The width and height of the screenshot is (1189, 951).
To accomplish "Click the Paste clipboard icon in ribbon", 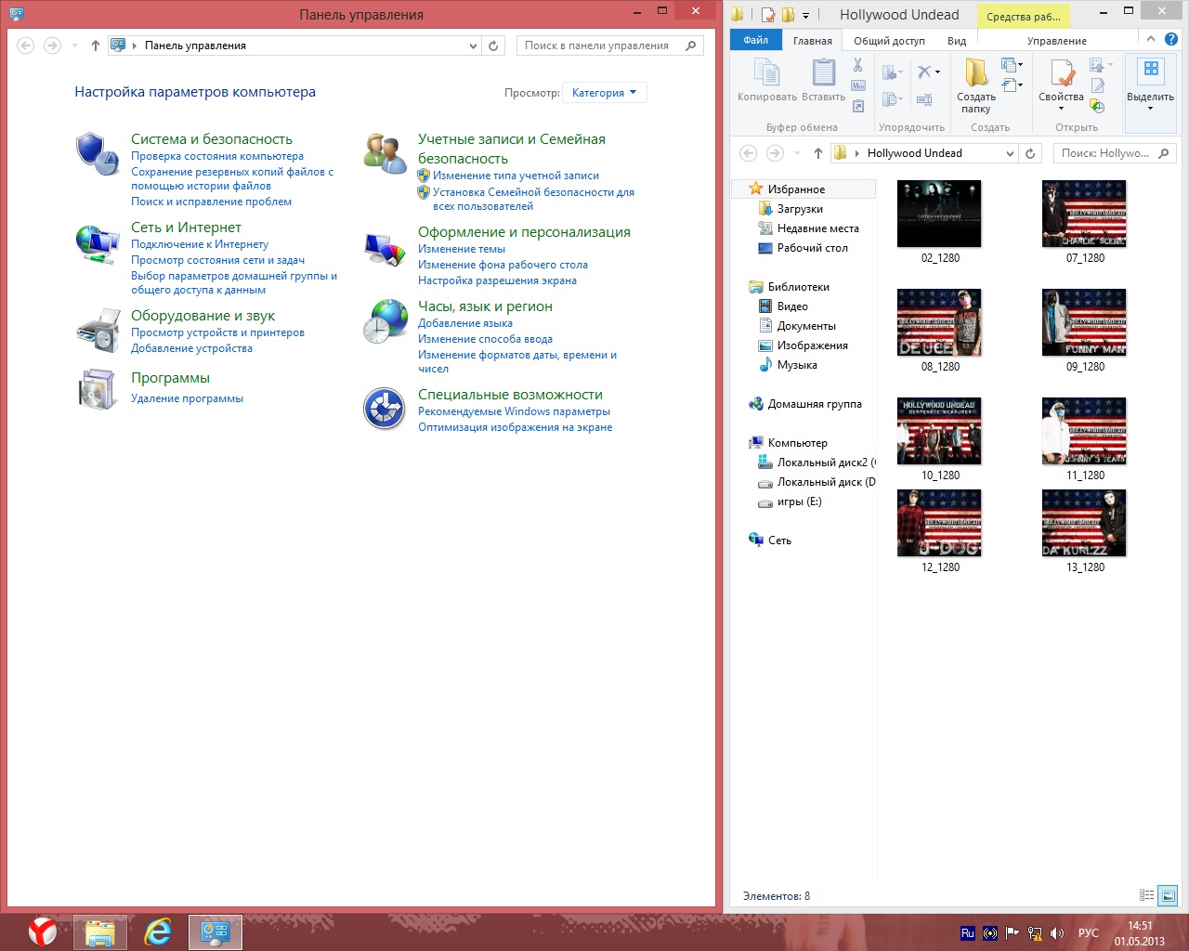I will [823, 72].
